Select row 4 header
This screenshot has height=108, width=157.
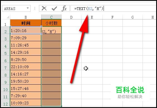pos(6,45)
